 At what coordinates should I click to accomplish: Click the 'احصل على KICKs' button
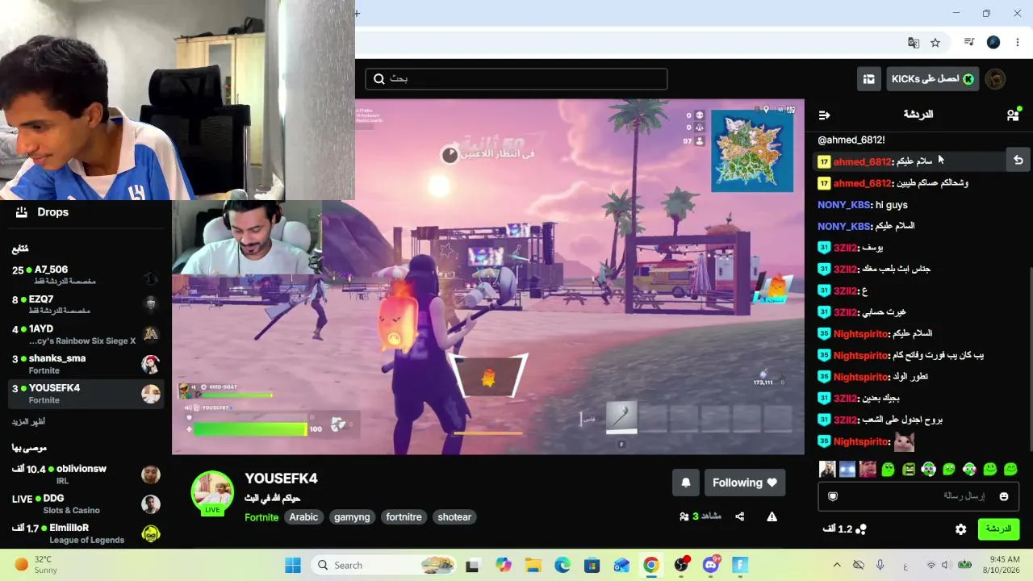point(933,79)
